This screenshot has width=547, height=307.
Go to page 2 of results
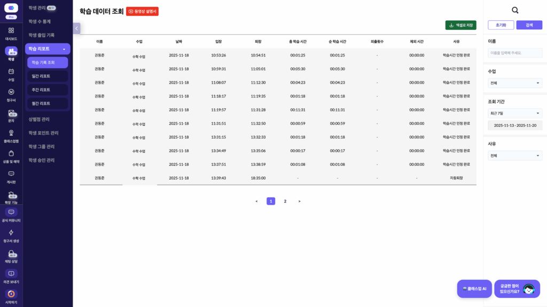(x=285, y=201)
